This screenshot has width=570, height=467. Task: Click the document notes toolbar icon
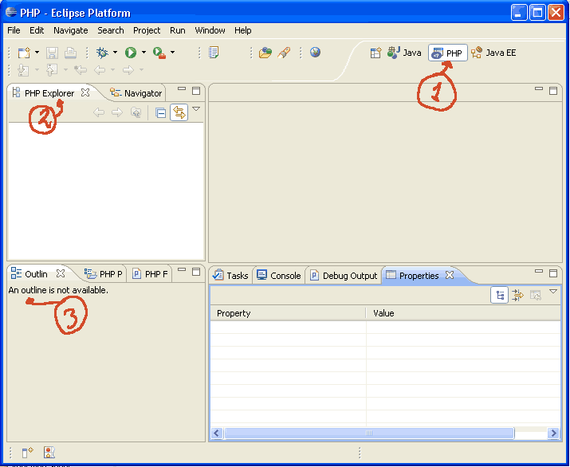click(214, 53)
